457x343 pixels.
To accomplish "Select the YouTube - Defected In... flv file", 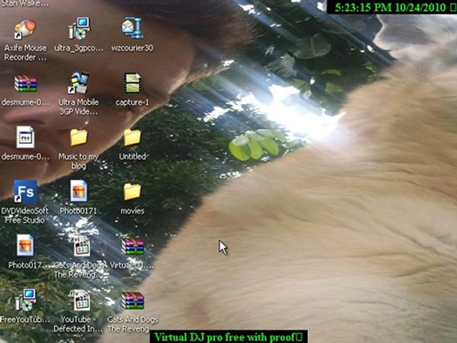I will (80, 300).
